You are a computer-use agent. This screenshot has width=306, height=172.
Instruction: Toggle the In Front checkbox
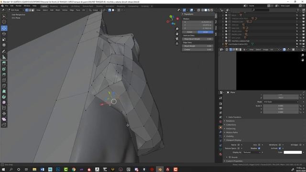pos(280,149)
